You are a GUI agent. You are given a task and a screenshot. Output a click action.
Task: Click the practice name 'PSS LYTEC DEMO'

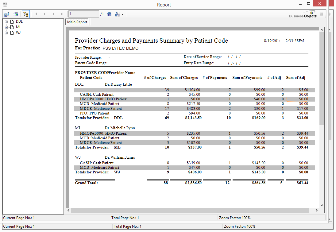[120, 48]
